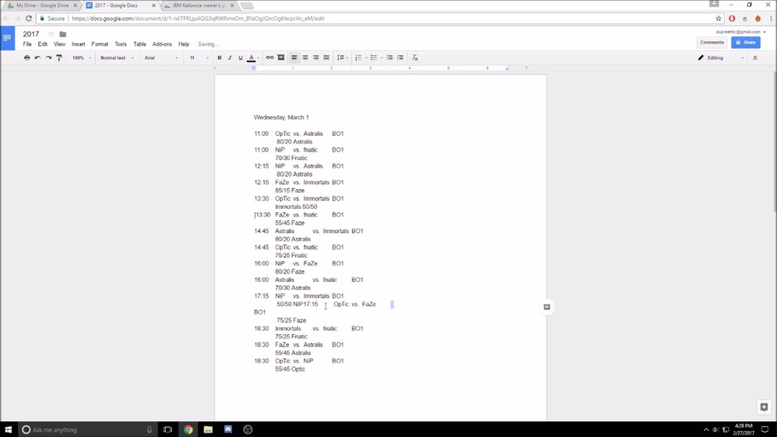Apply bulleted list formatting
Screen dimensions: 777x437
pos(373,58)
